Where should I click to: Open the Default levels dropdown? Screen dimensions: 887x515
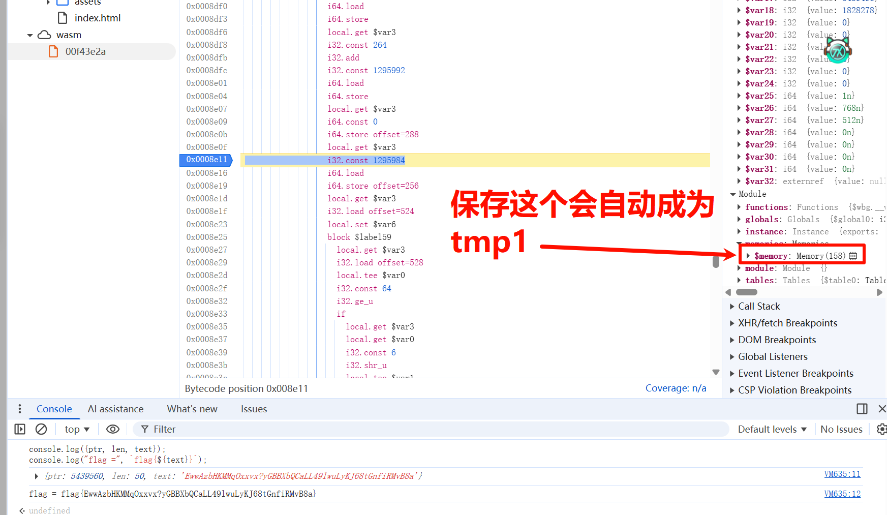[772, 429]
